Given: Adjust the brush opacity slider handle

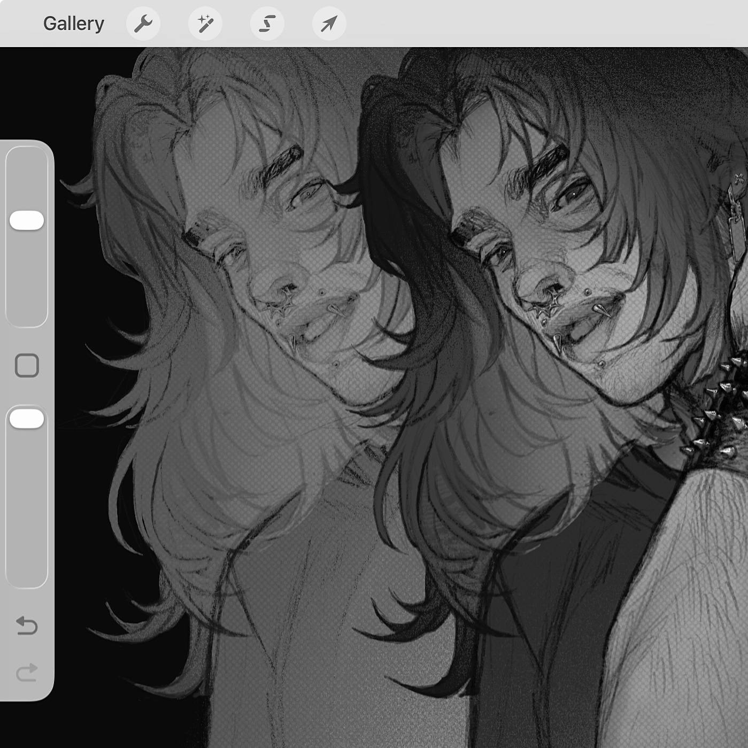Looking at the screenshot, I should [x=27, y=419].
